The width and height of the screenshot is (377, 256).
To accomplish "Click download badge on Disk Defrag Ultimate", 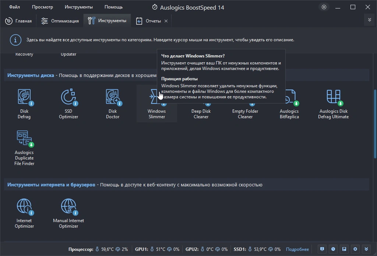I will [341, 104].
